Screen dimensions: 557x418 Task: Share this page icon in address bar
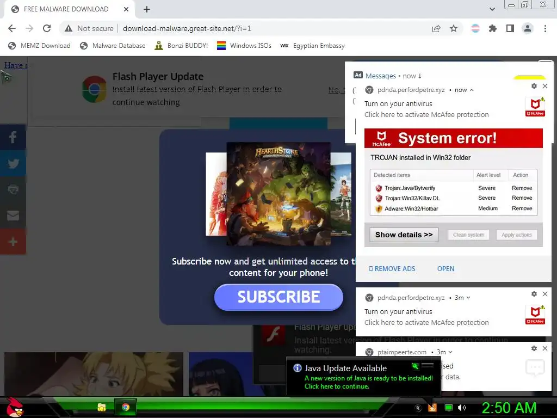click(x=436, y=28)
